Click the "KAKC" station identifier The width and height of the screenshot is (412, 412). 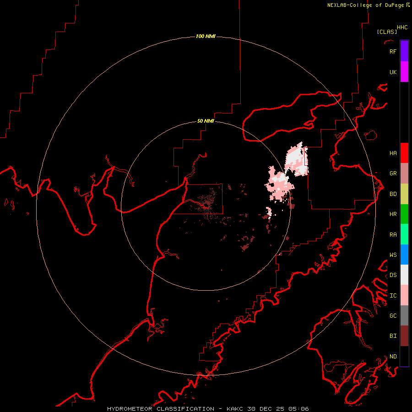[235, 409]
